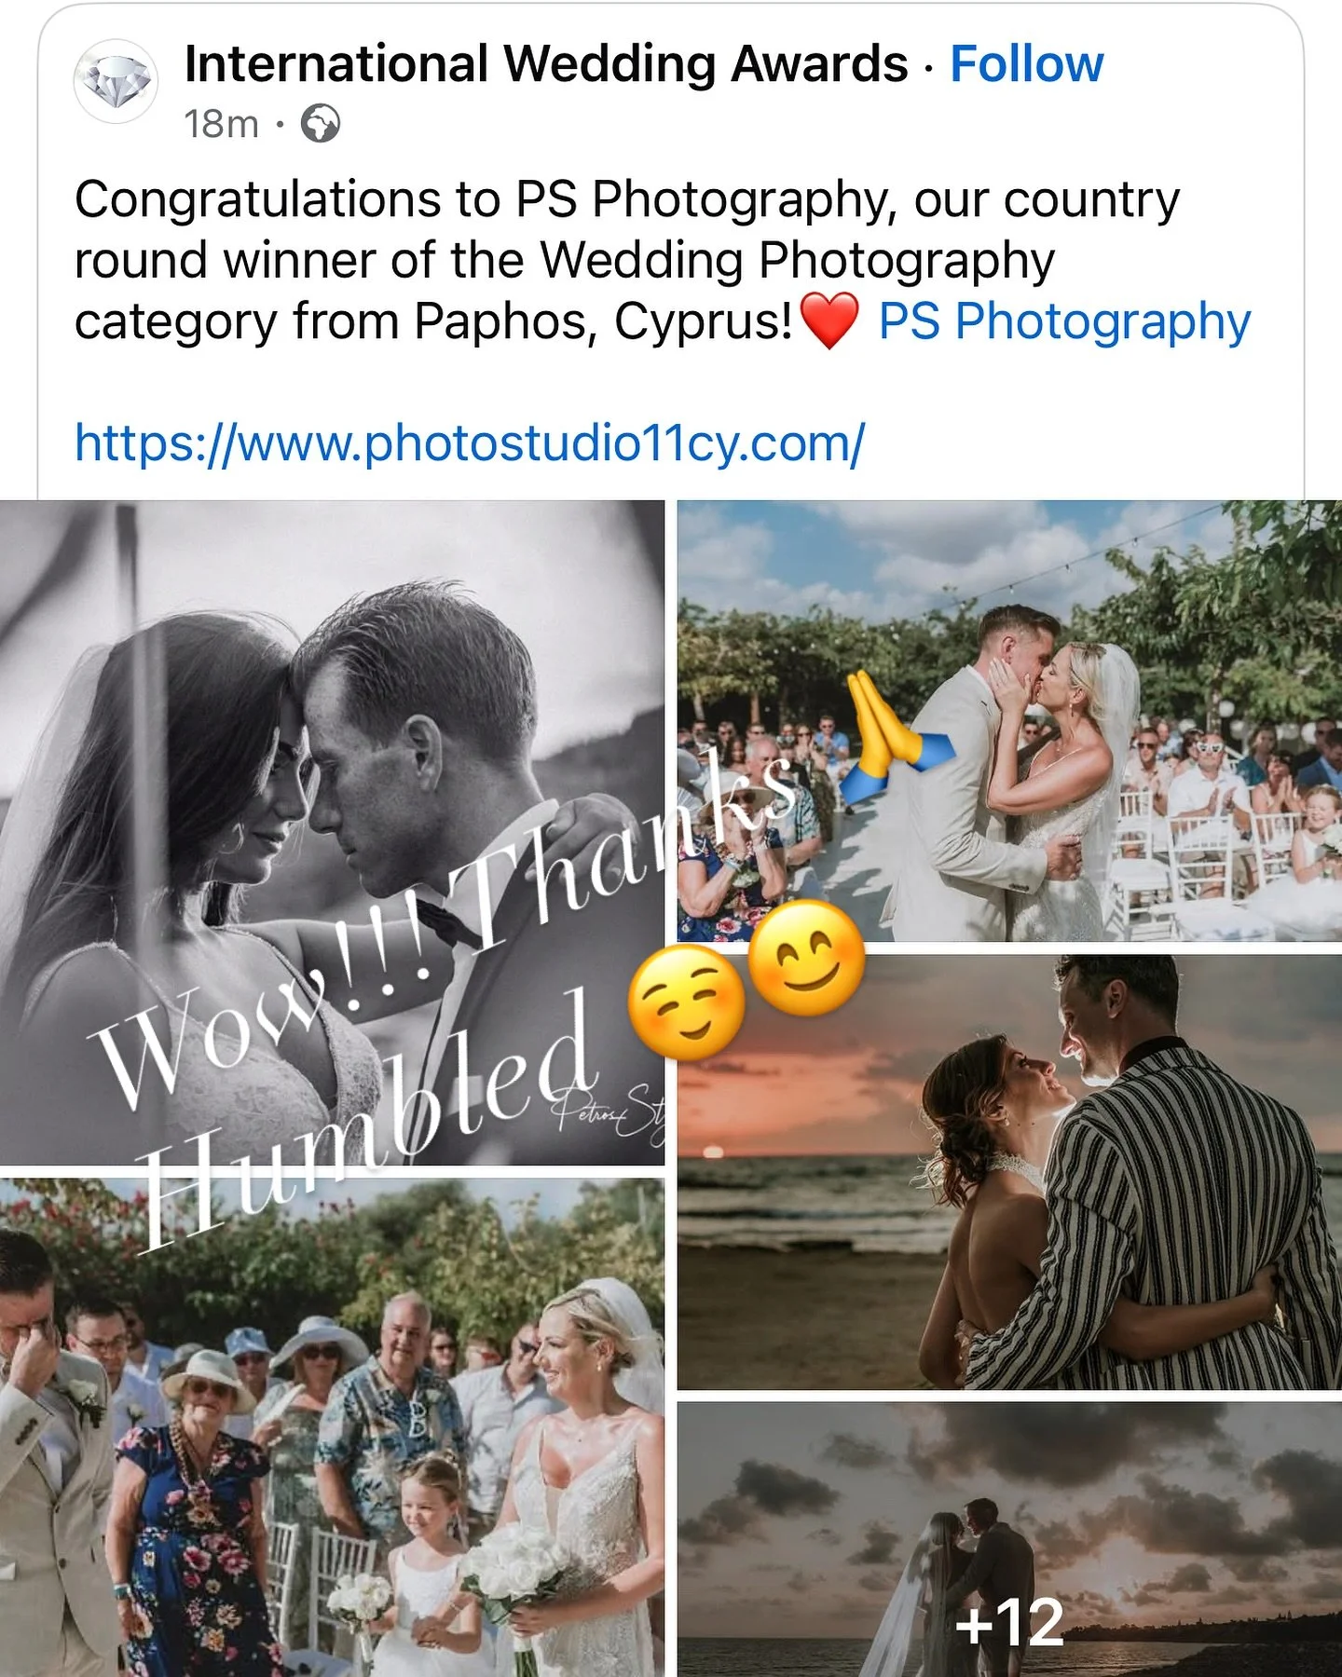Open the International Wedding Awards page name
This screenshot has width=1342, height=1677.
click(x=546, y=63)
